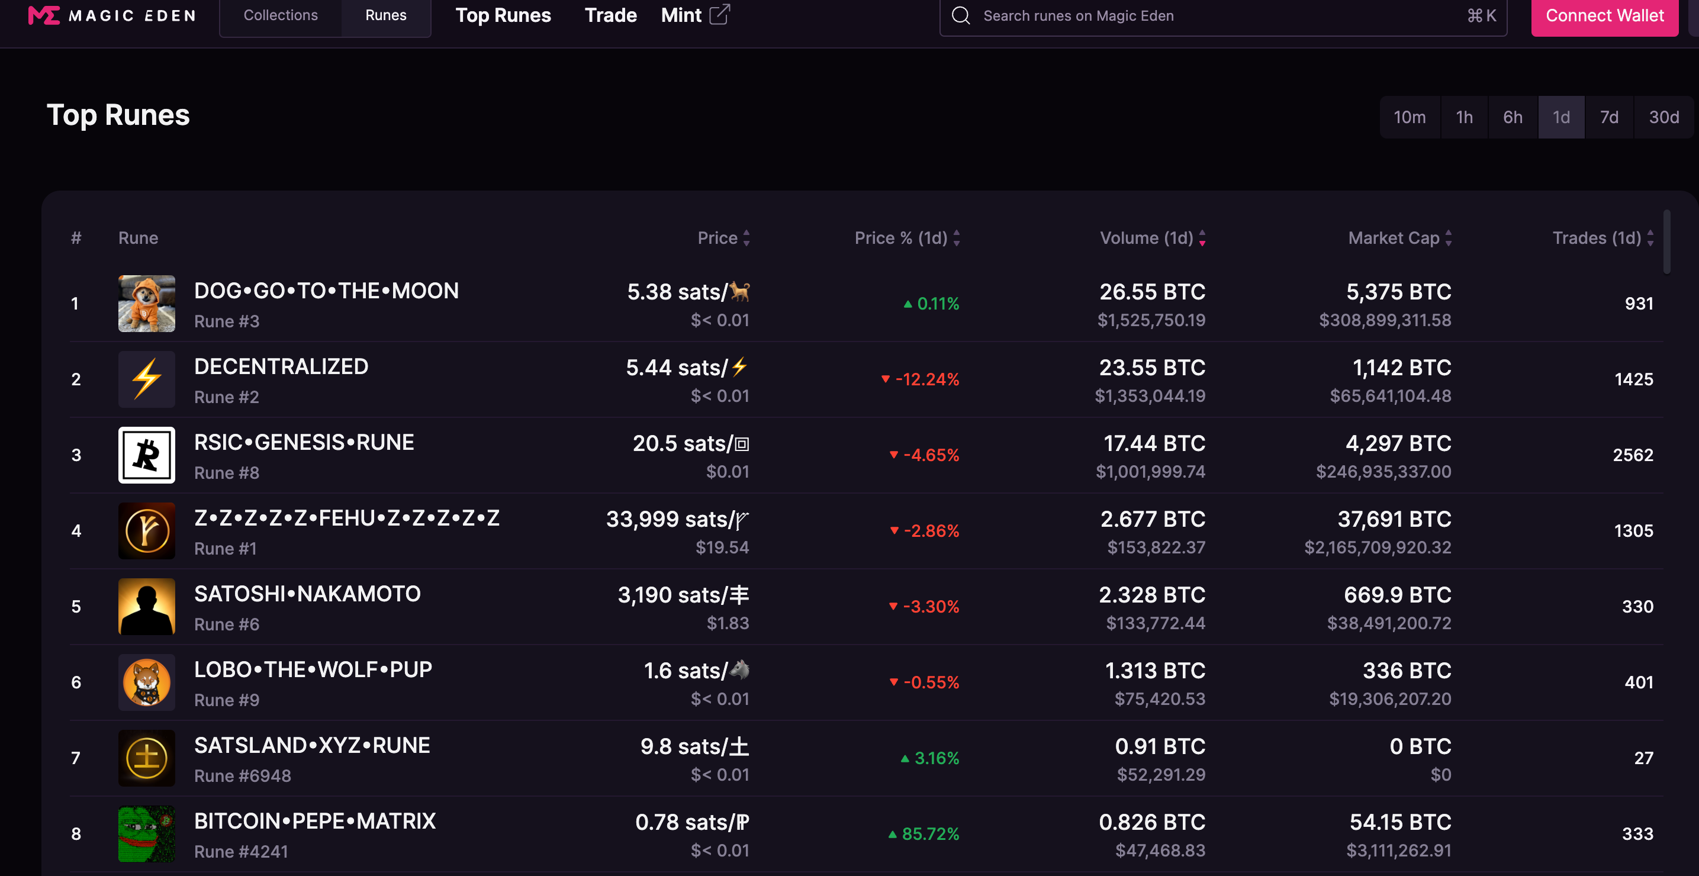Click '5.38 sats' price cell
The height and width of the screenshot is (876, 1699).
point(688,292)
